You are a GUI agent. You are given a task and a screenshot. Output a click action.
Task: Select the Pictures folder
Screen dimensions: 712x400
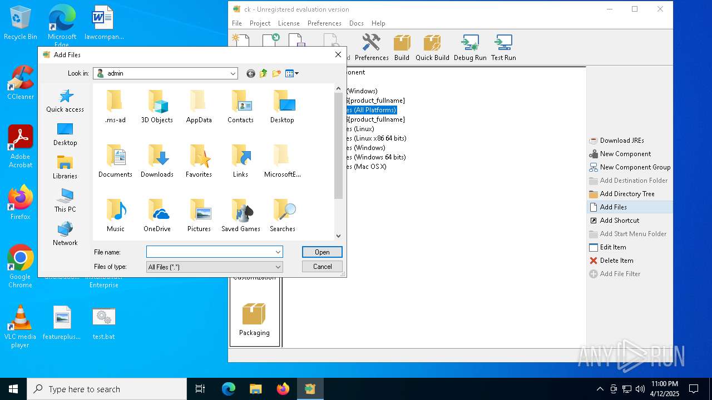tap(199, 216)
